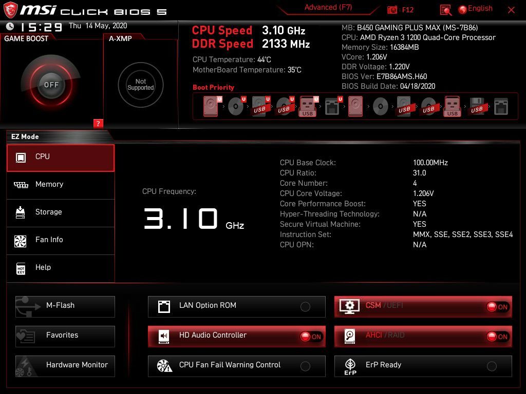526x394 pixels.
Task: Click the CSM monitor gear icon
Action: point(349,306)
